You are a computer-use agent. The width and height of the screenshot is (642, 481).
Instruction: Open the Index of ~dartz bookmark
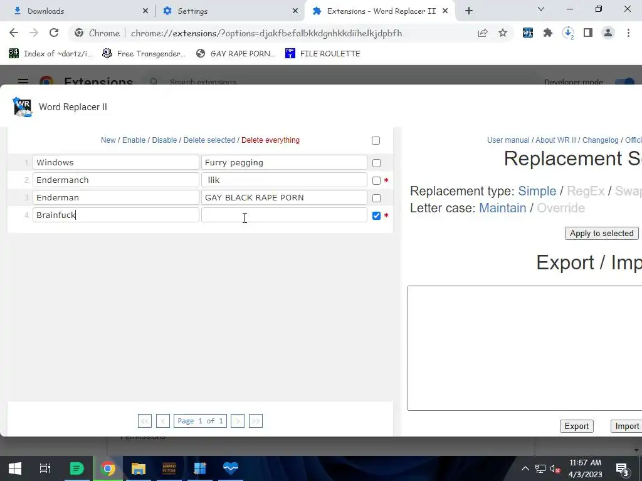tap(50, 54)
